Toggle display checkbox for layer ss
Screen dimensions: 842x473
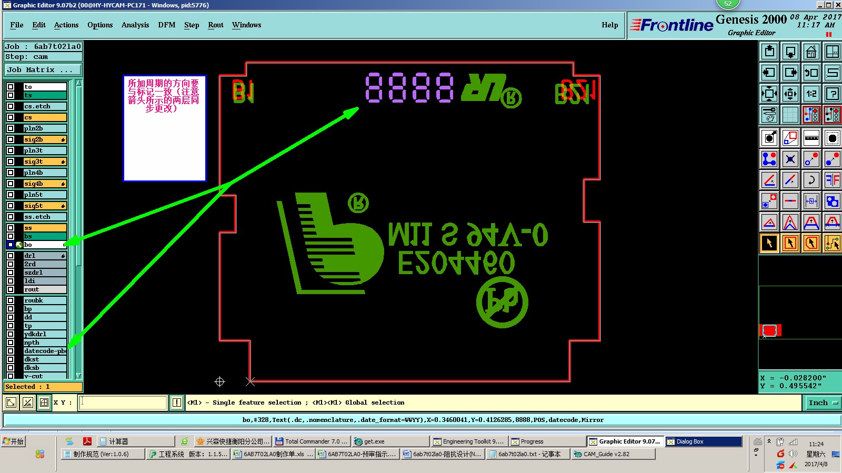[11, 228]
